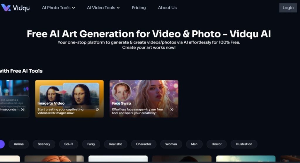Click the Face Swap double-arrow icon
300x163 pixels.
coord(172,110)
